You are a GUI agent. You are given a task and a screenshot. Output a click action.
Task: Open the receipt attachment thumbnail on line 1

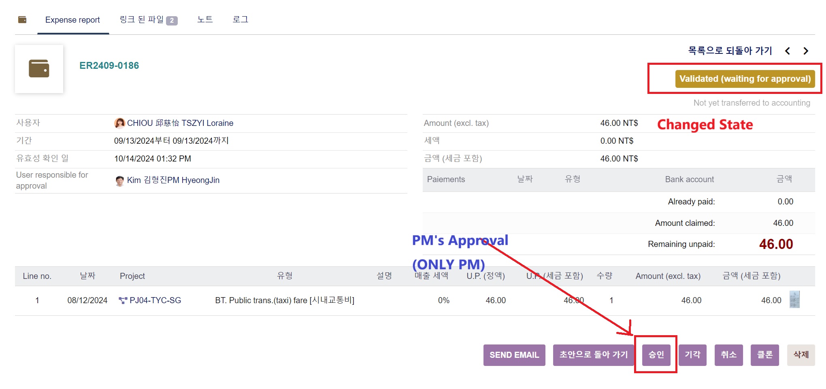pos(794,300)
